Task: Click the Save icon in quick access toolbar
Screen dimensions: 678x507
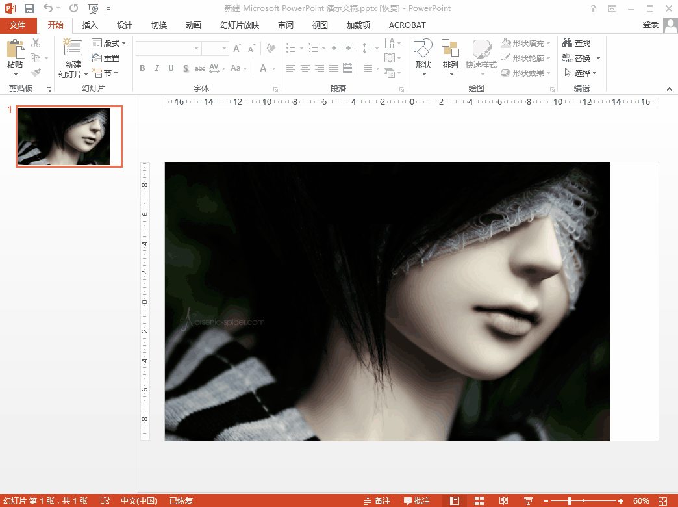Action: [29, 8]
